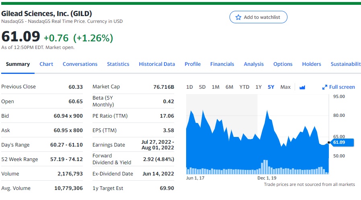Image resolution: width=361 pixels, height=200 pixels.
Task: Set chart range to 6M
Action: pyautogui.click(x=229, y=87)
